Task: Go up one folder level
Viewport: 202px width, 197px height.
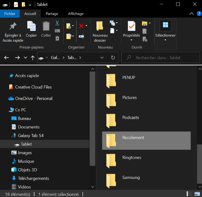Action: tap(33, 58)
